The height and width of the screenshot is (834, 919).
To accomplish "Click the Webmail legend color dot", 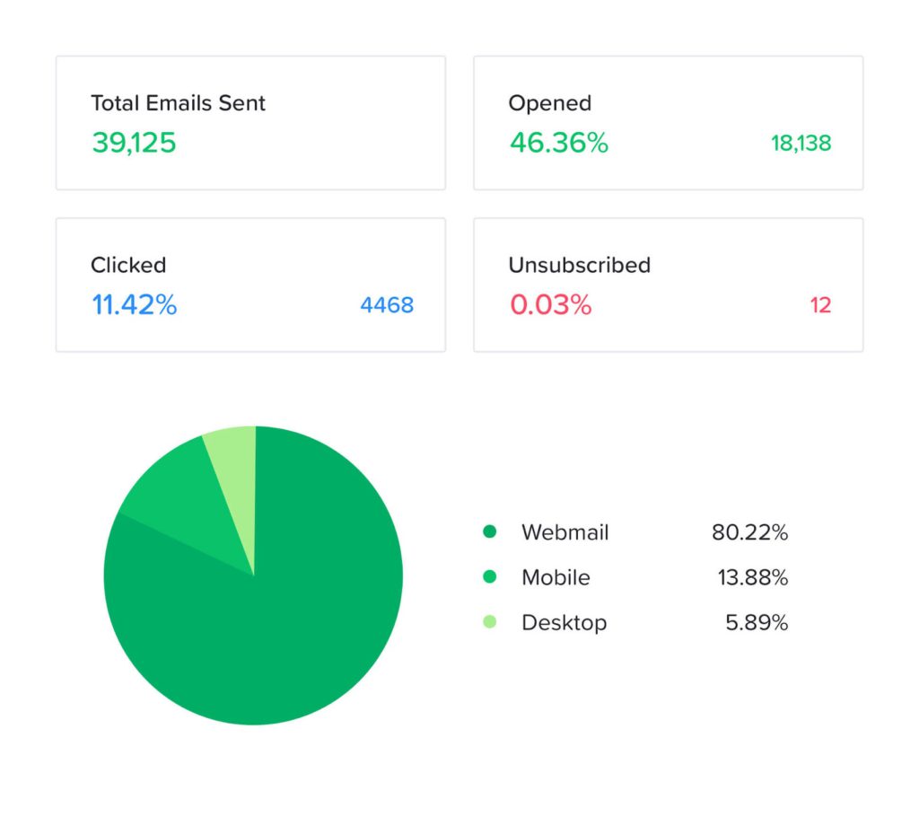I will click(x=489, y=532).
